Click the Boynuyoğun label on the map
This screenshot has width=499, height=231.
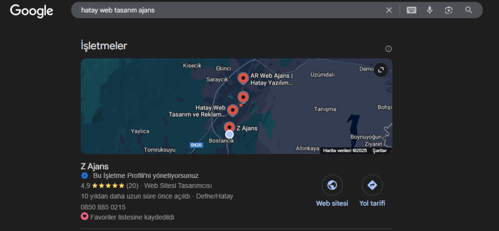[365, 137]
